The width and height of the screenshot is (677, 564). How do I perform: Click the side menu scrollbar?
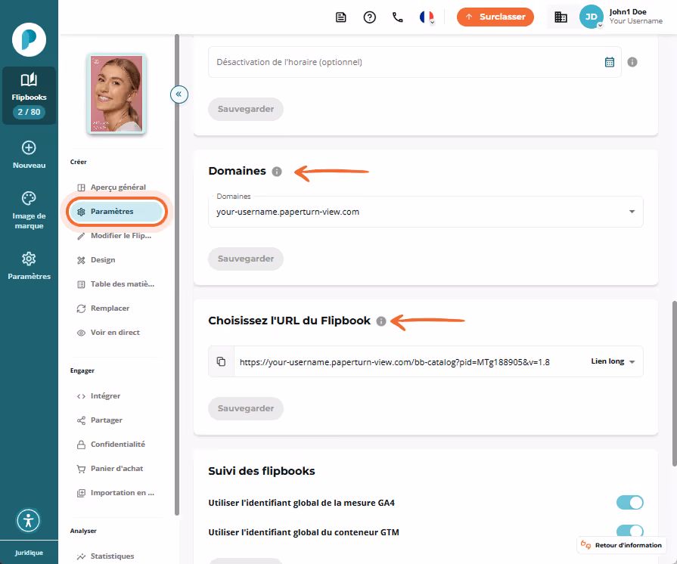pos(176,274)
